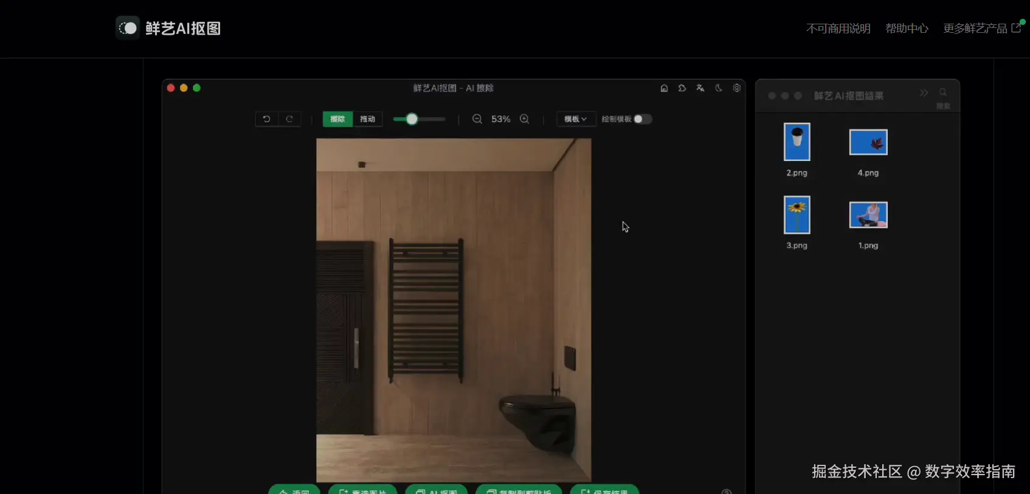Zoom in with the plus magnifier
Screen dimensions: 1030x494
pyautogui.click(x=524, y=119)
